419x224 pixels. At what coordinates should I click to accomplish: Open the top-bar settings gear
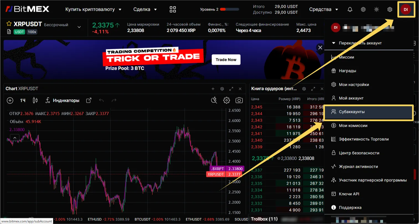tap(390, 9)
